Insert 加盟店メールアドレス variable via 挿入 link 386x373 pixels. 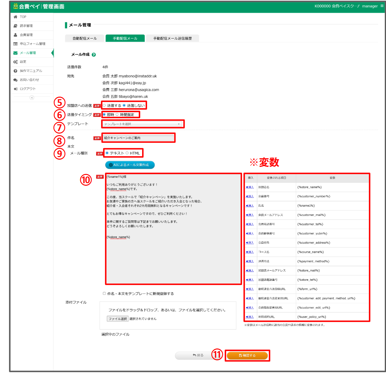coord(250,271)
